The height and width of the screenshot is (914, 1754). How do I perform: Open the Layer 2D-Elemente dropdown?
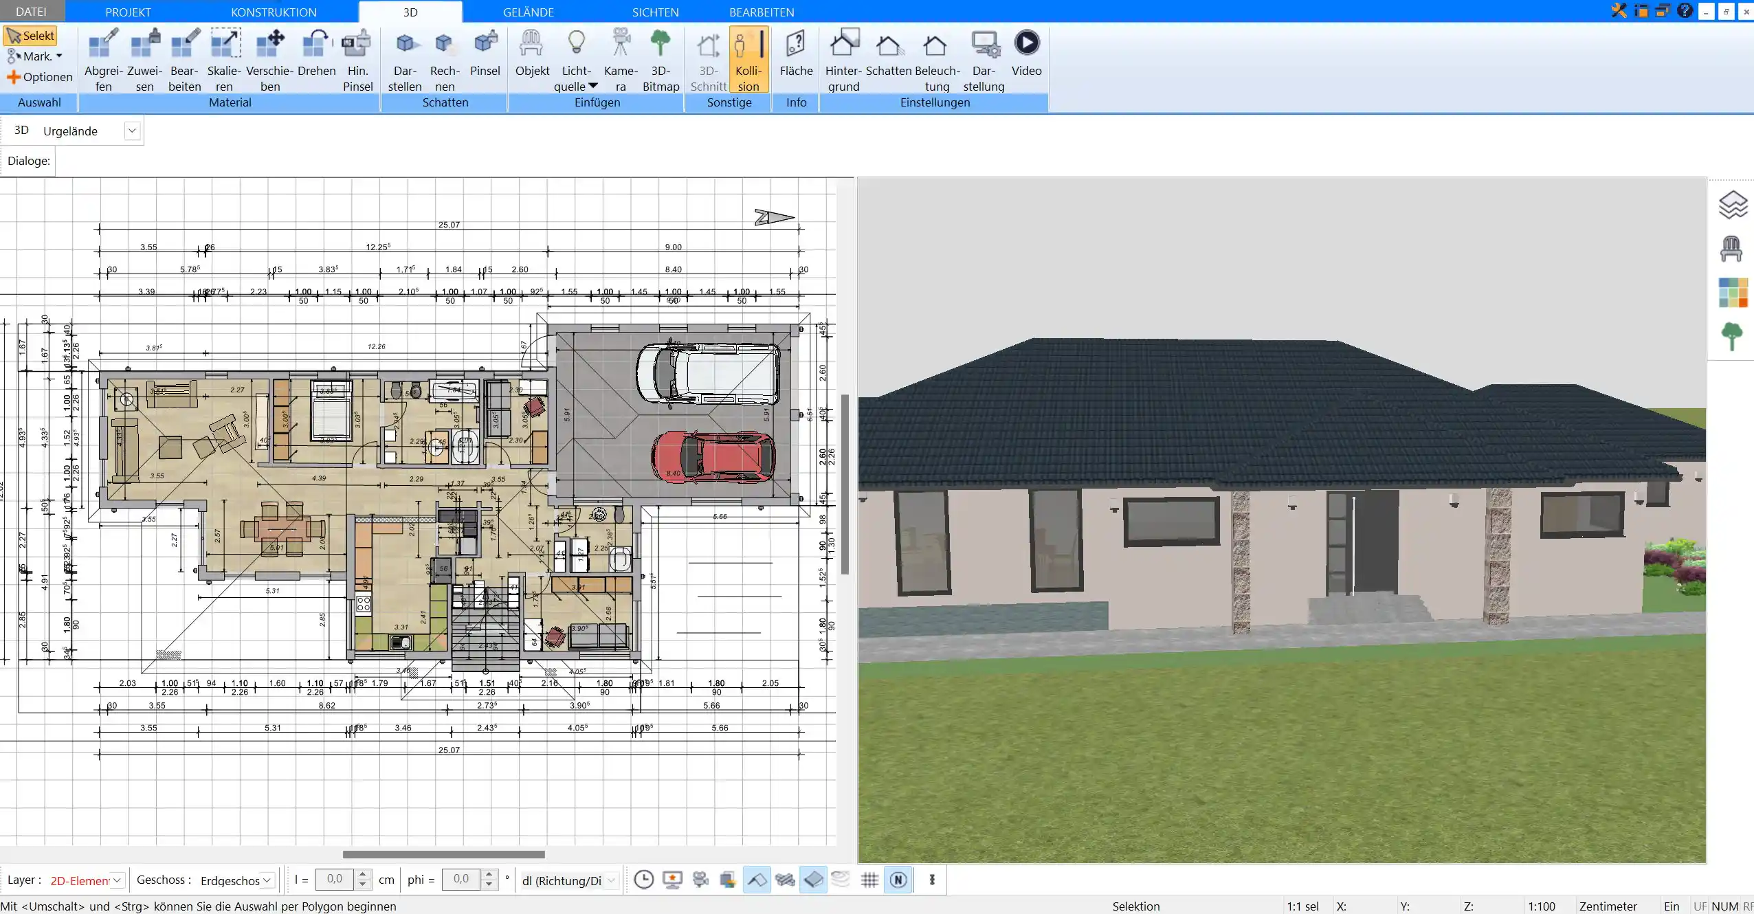coord(118,880)
